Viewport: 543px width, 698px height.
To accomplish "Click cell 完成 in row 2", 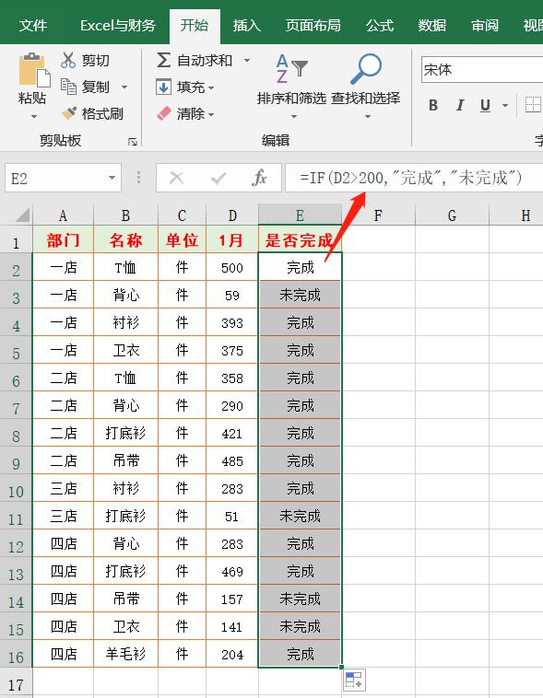I will [300, 268].
